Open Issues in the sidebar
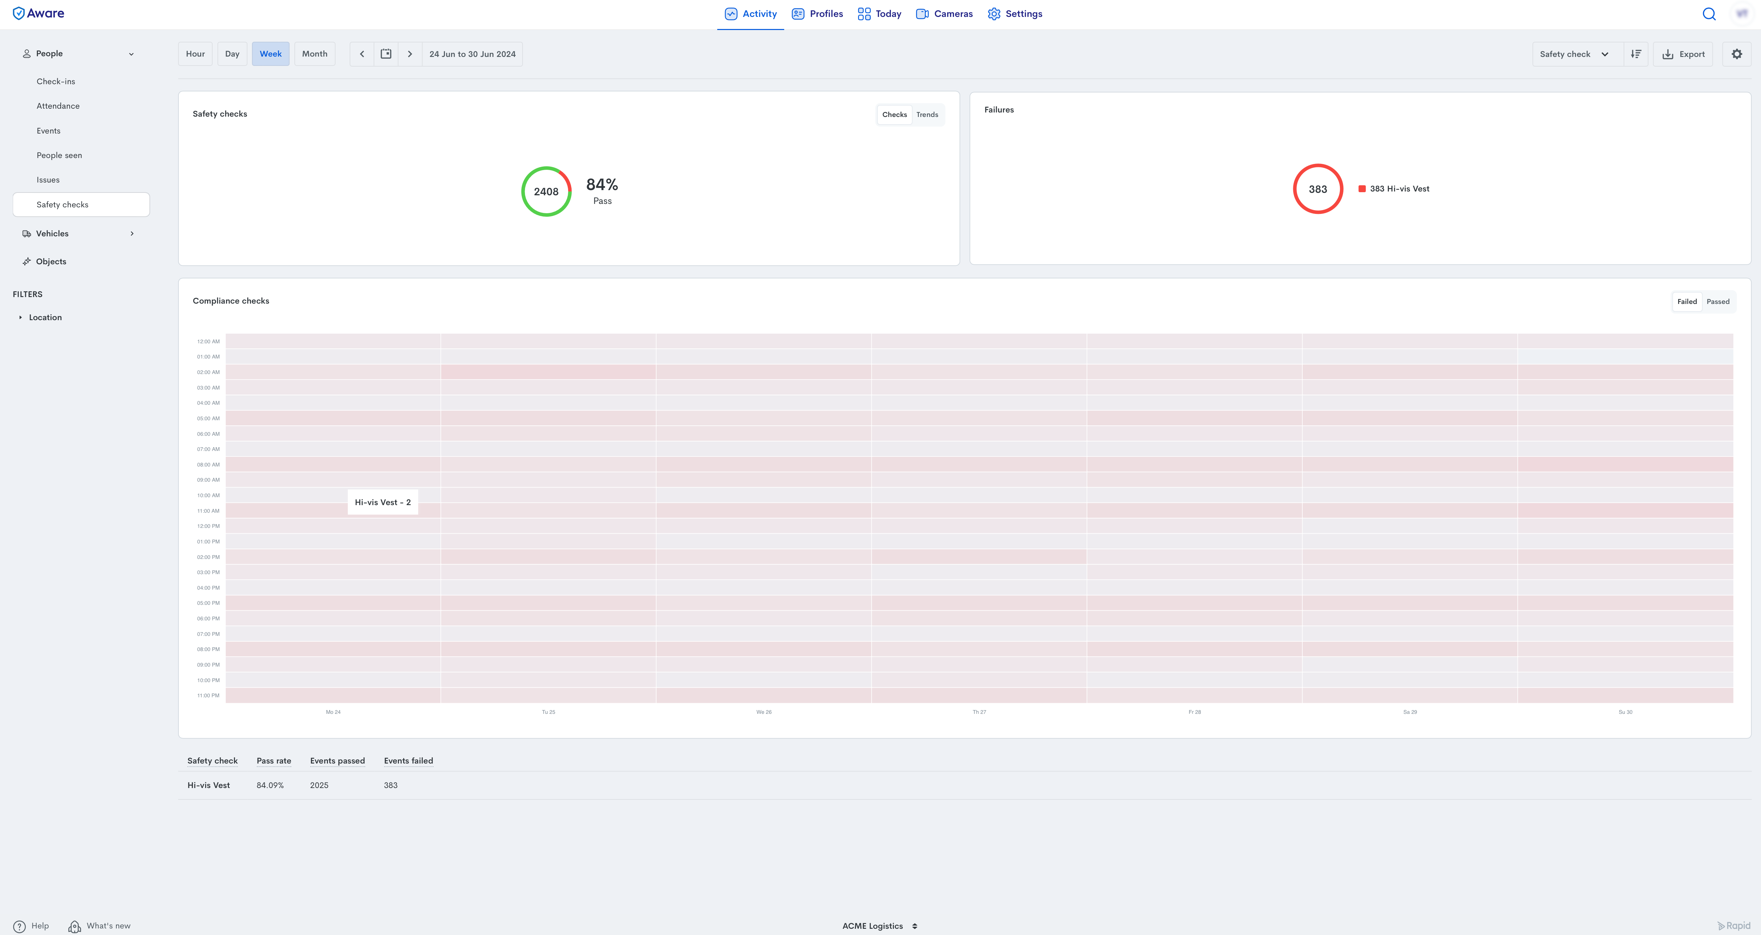Image resolution: width=1761 pixels, height=935 pixels. click(48, 180)
